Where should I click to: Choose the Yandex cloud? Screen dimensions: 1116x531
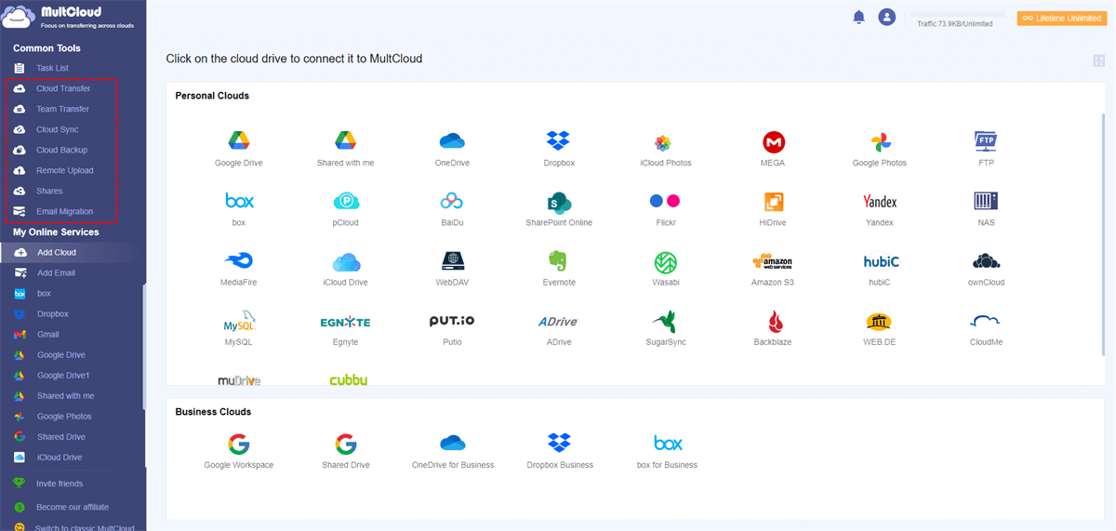[880, 201]
